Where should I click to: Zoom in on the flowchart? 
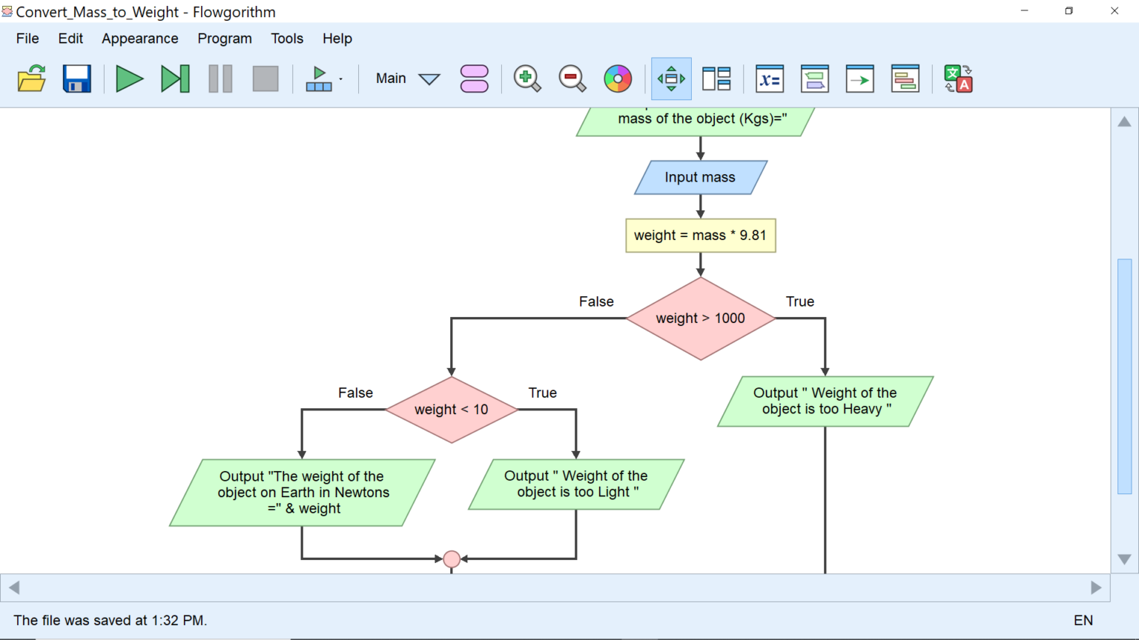pyautogui.click(x=527, y=79)
